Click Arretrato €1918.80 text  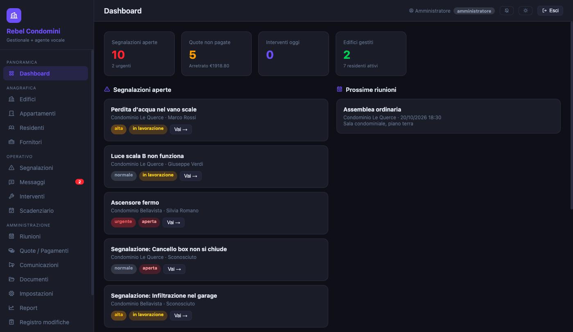[209, 66]
